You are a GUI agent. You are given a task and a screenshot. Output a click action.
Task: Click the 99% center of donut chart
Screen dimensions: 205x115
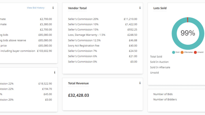[188, 33]
